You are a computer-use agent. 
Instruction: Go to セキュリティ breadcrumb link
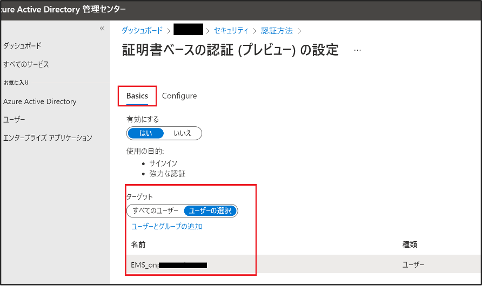231,30
